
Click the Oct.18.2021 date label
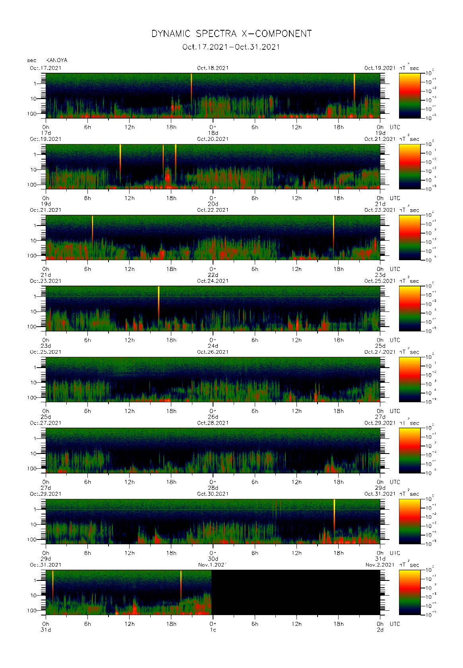pyautogui.click(x=213, y=68)
